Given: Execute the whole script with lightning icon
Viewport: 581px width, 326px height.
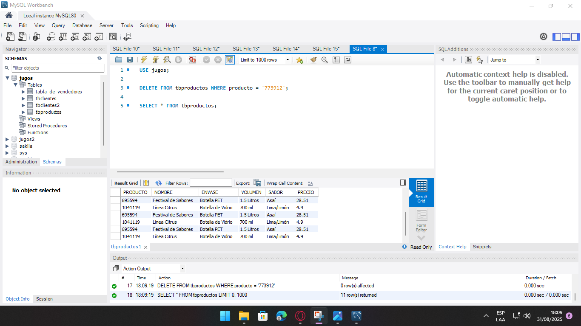Looking at the screenshot, I should coord(144,60).
